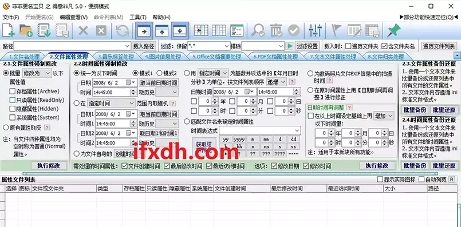
Task: Toggle the down-arrow panel layout icon
Action: [180, 30]
